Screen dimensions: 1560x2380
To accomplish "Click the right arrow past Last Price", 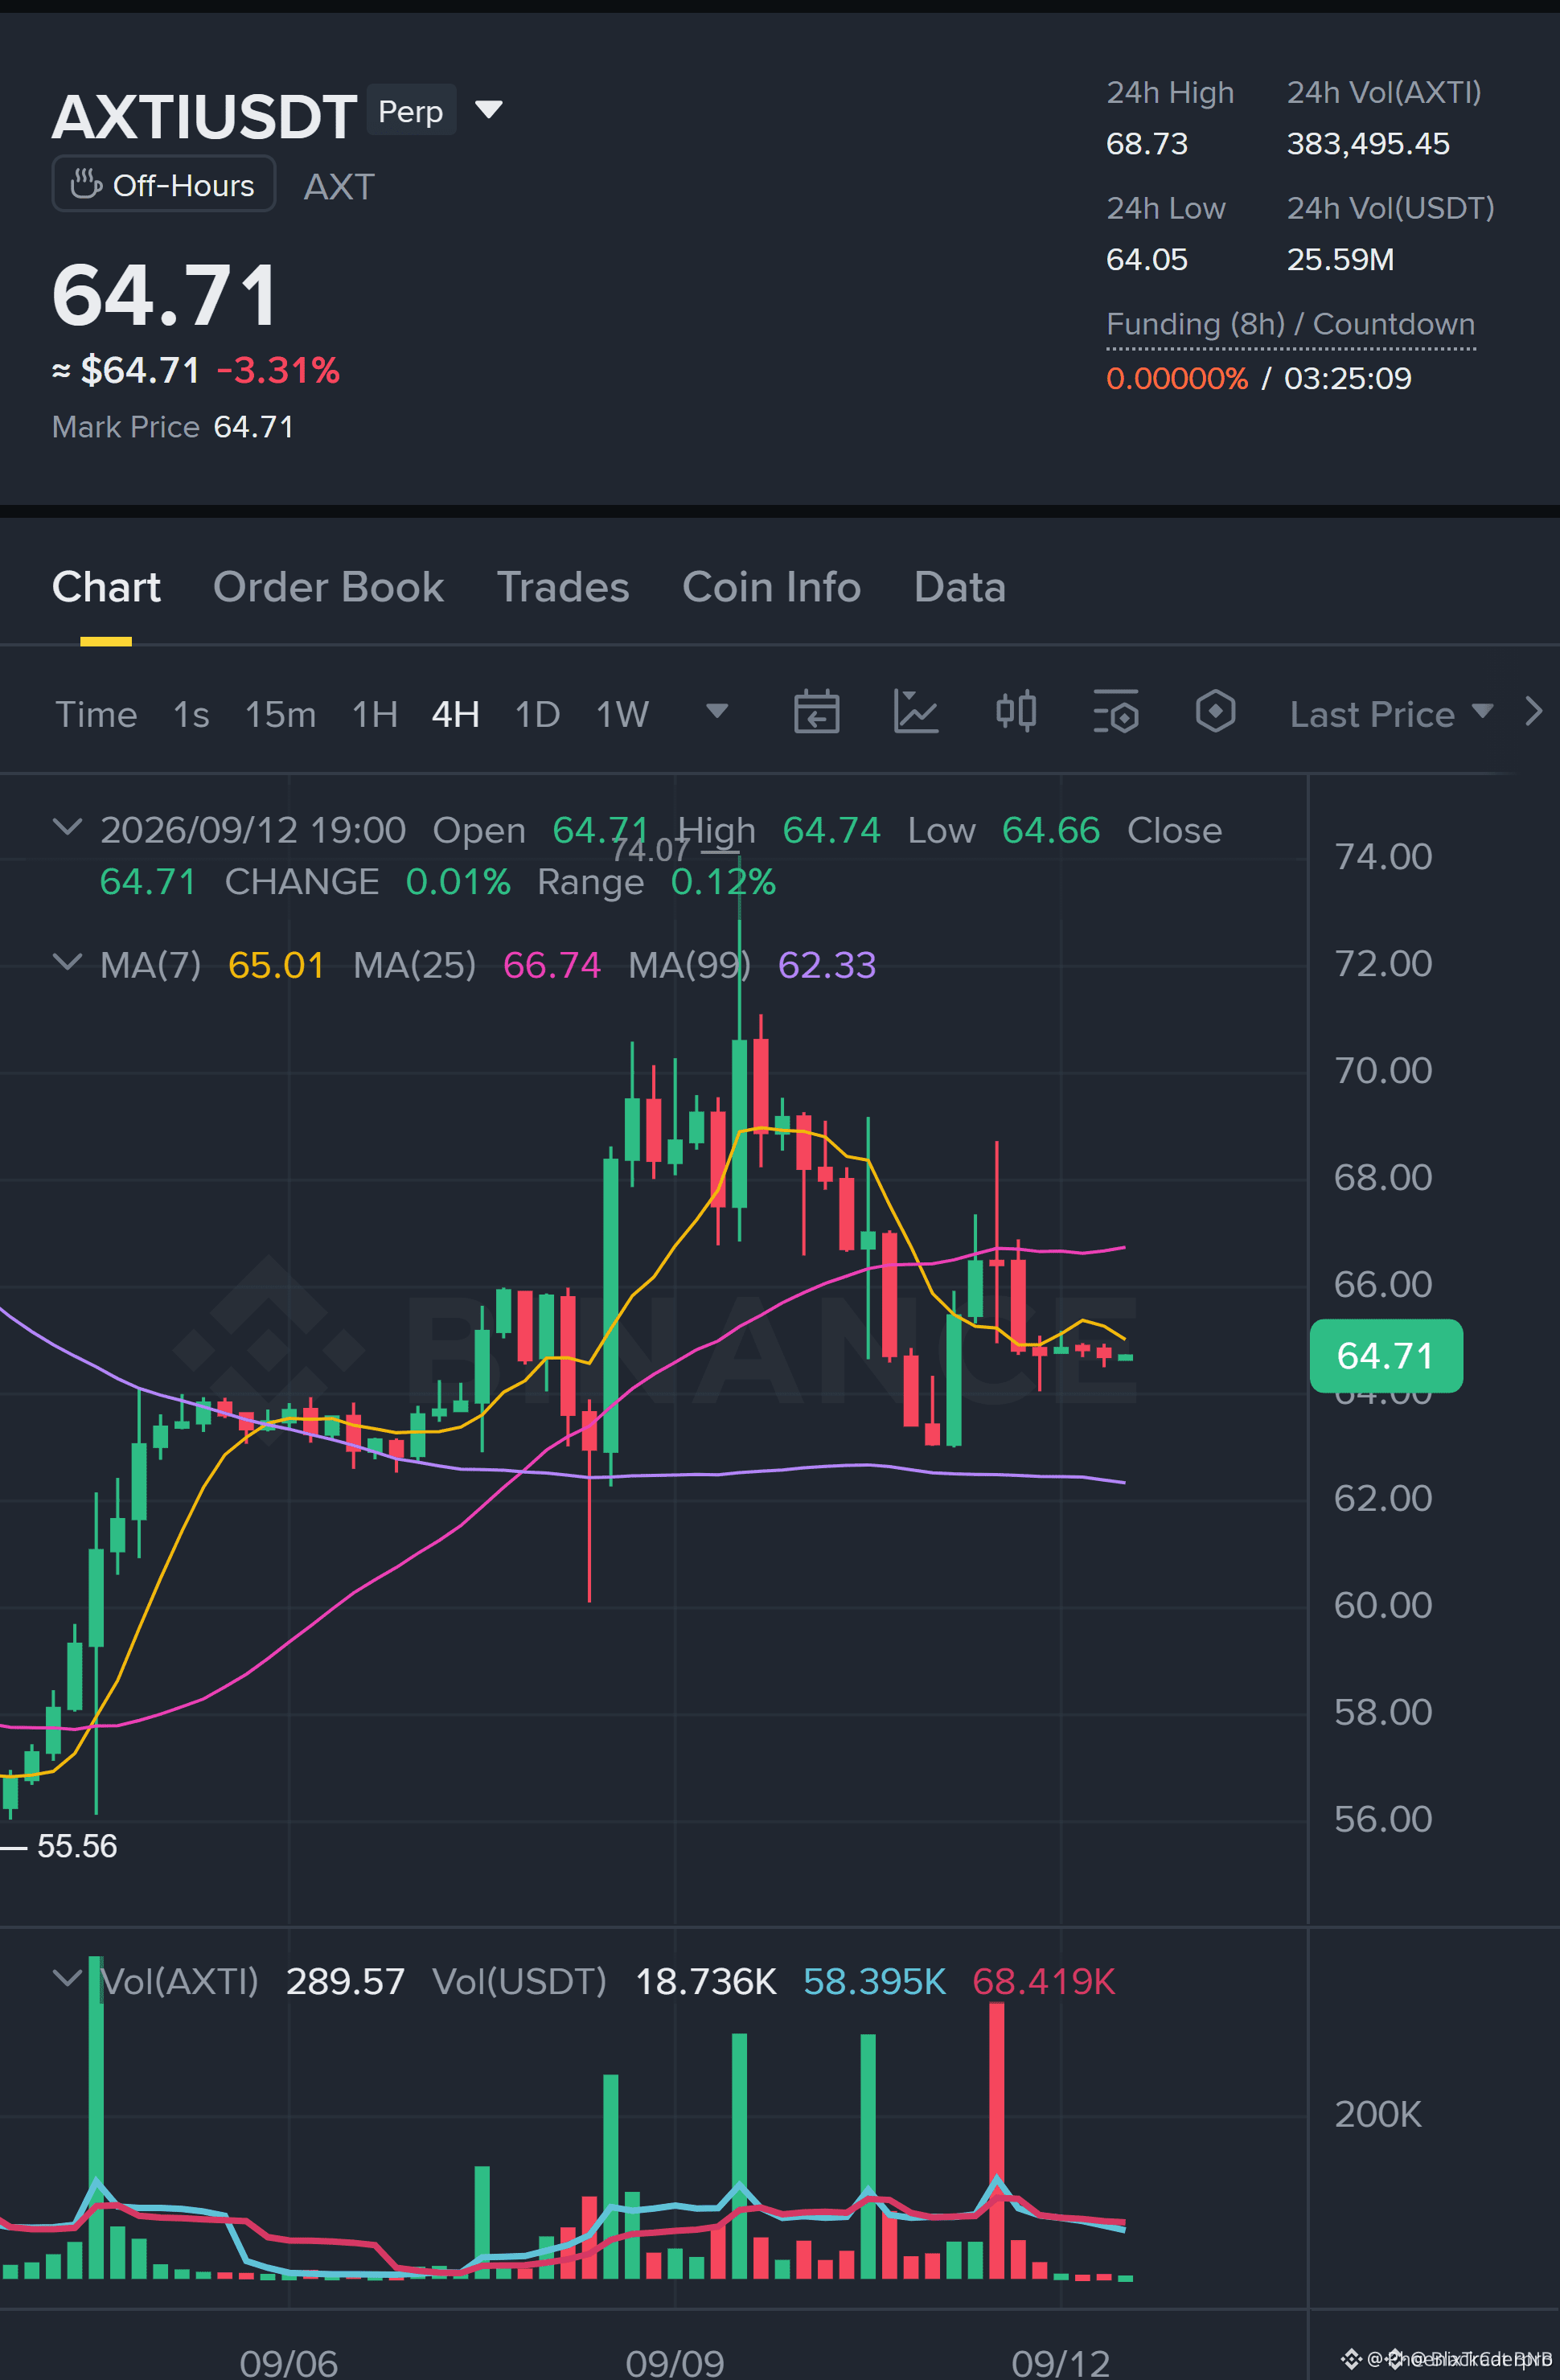I will pos(1534,712).
